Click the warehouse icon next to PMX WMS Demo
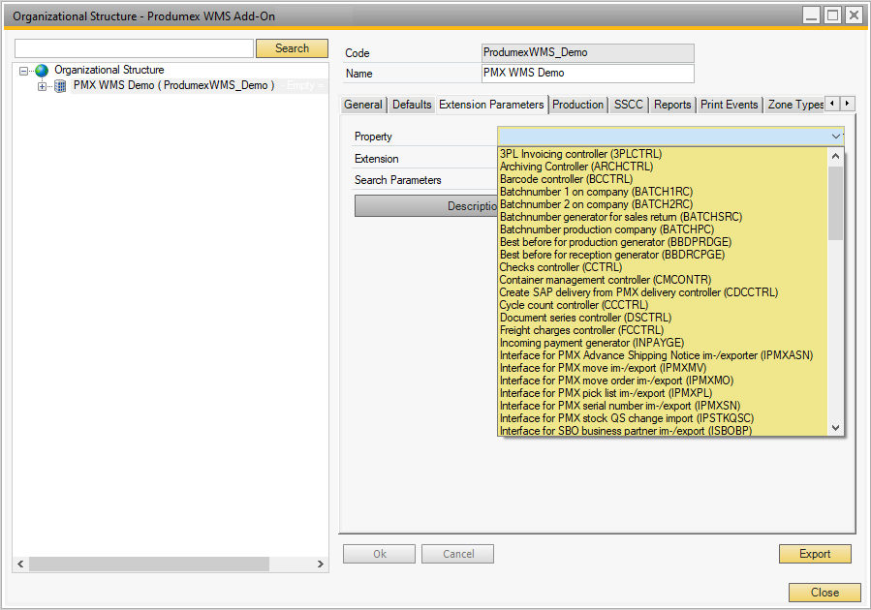871x610 pixels. 59,85
